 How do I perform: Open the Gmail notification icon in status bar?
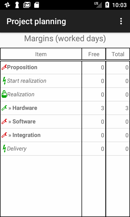(x=27, y=5)
